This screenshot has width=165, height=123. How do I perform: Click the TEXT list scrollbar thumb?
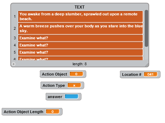pos(146,28)
